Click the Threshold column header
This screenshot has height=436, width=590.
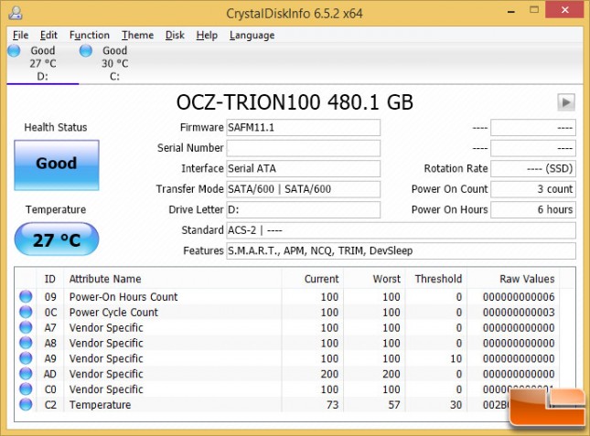tap(436, 279)
